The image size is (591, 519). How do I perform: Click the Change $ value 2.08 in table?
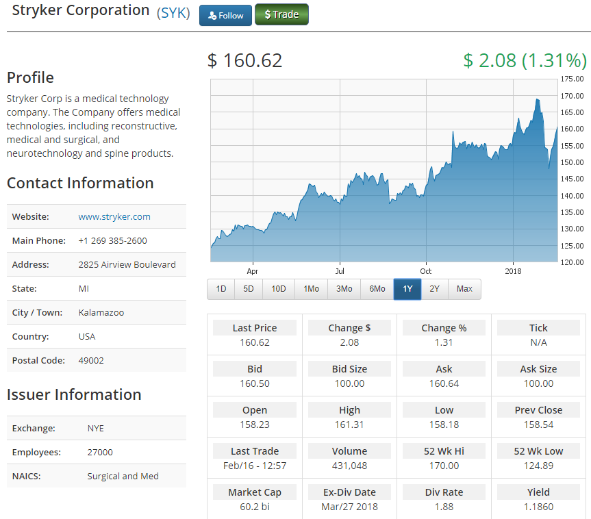click(x=349, y=342)
